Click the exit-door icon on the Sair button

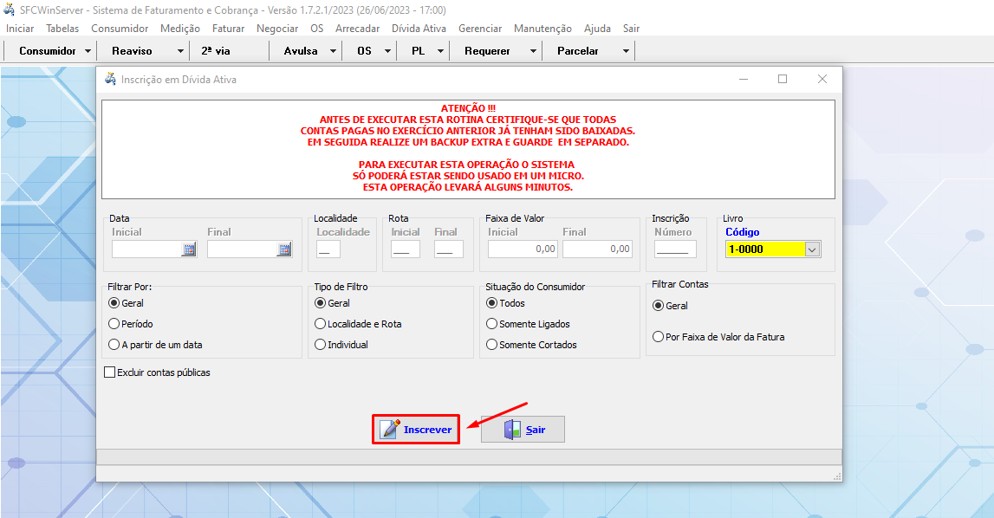click(512, 428)
